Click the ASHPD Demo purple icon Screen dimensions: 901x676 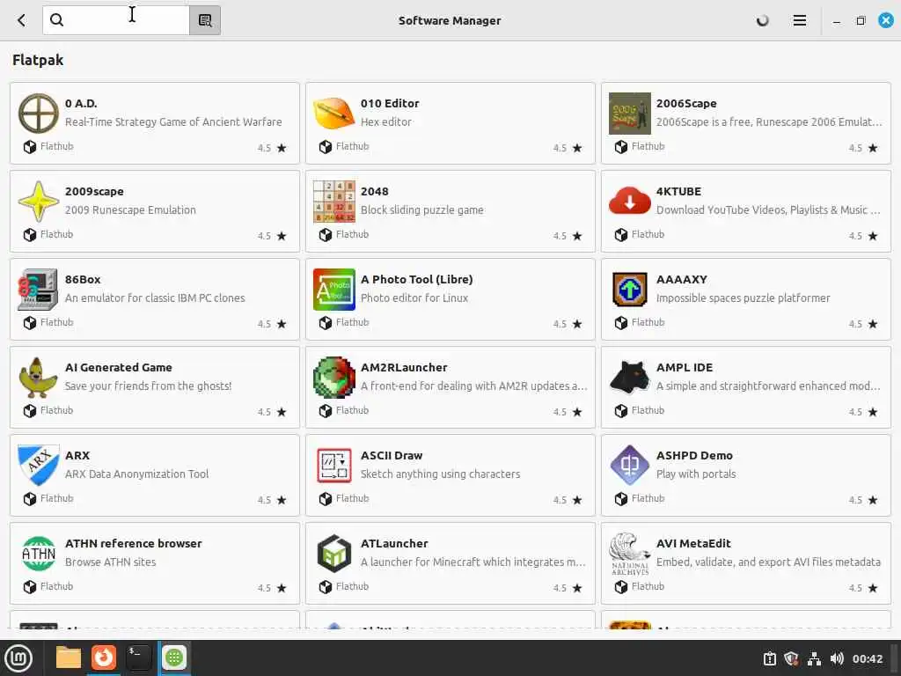pyautogui.click(x=630, y=466)
